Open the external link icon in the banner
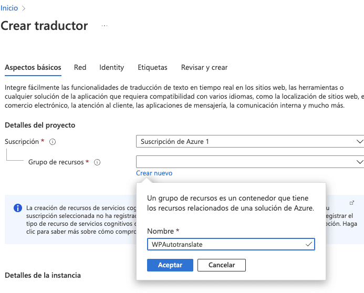This screenshot has width=364, height=293. tap(352, 203)
